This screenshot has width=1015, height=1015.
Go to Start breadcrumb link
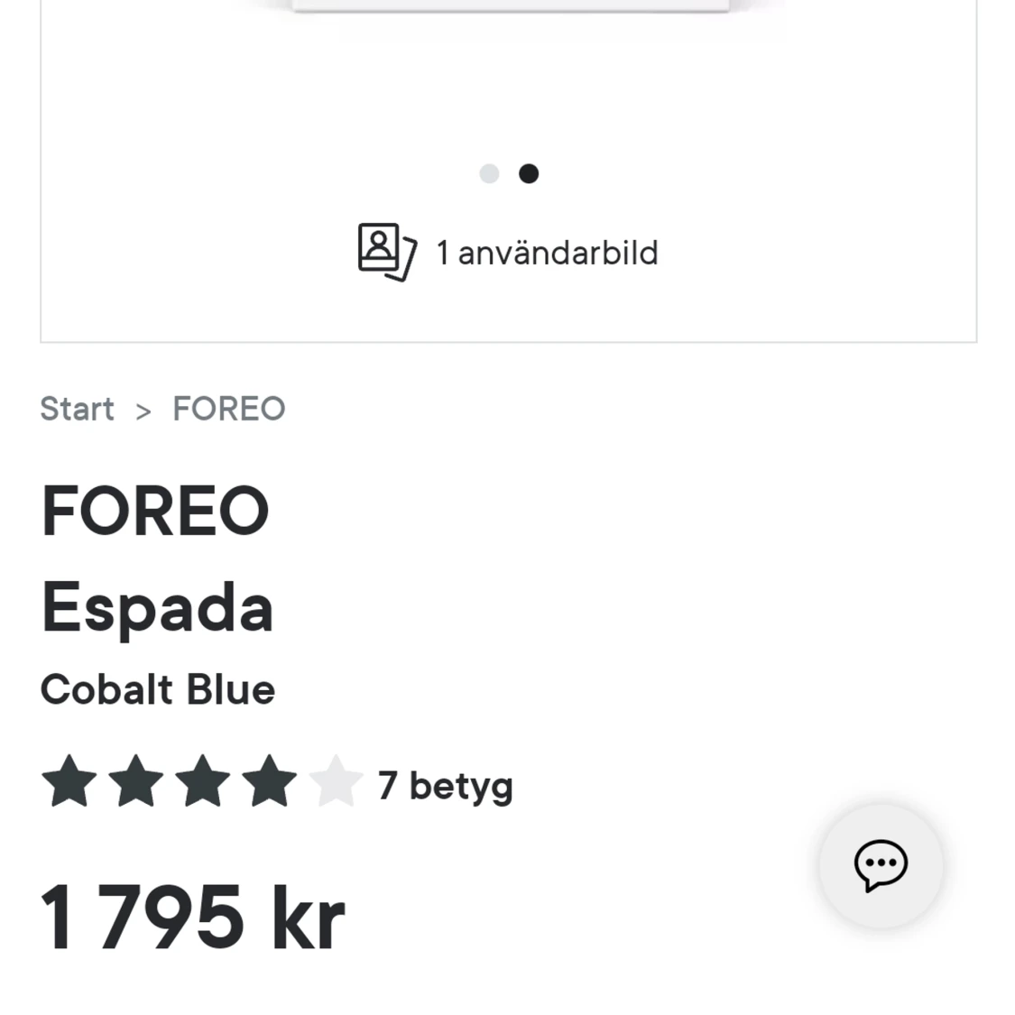(x=77, y=409)
